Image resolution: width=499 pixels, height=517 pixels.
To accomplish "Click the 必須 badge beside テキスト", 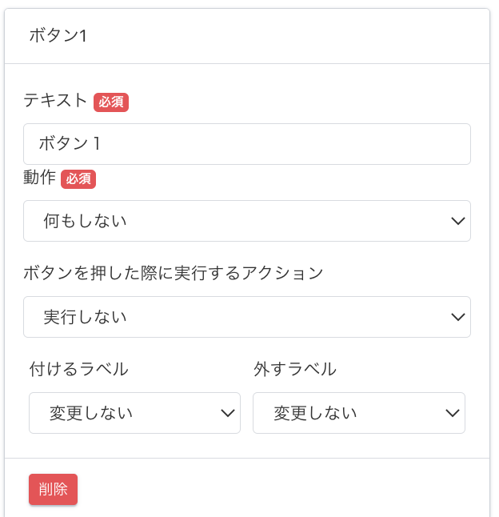I will 111,102.
